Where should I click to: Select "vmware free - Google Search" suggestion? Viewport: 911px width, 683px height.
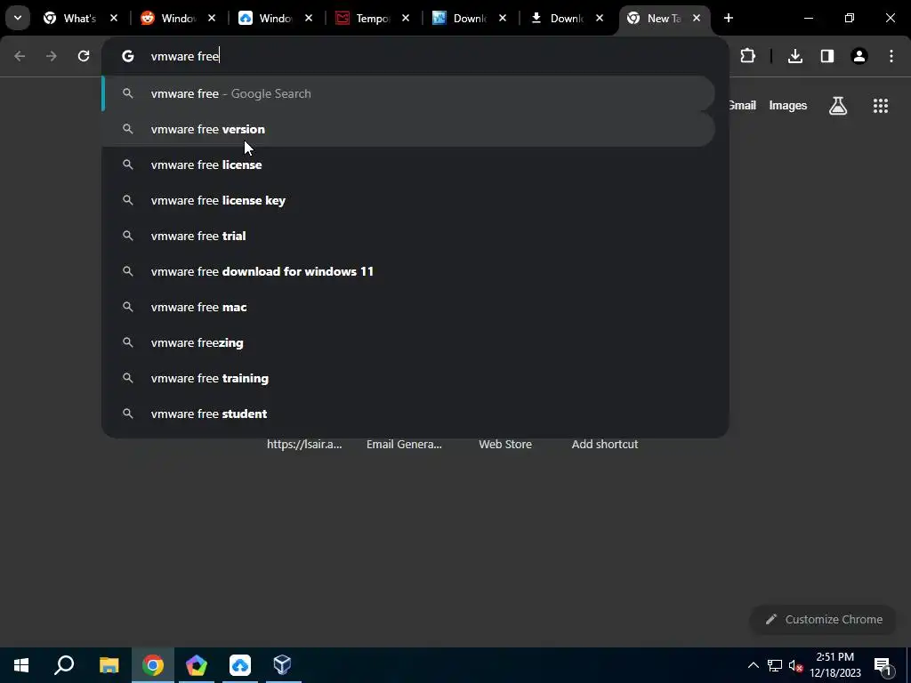pyautogui.click(x=407, y=93)
